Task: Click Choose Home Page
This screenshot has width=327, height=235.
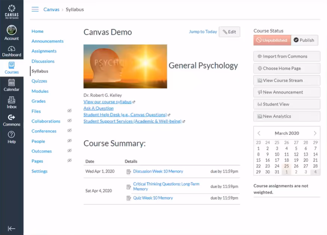Action: tap(287, 68)
